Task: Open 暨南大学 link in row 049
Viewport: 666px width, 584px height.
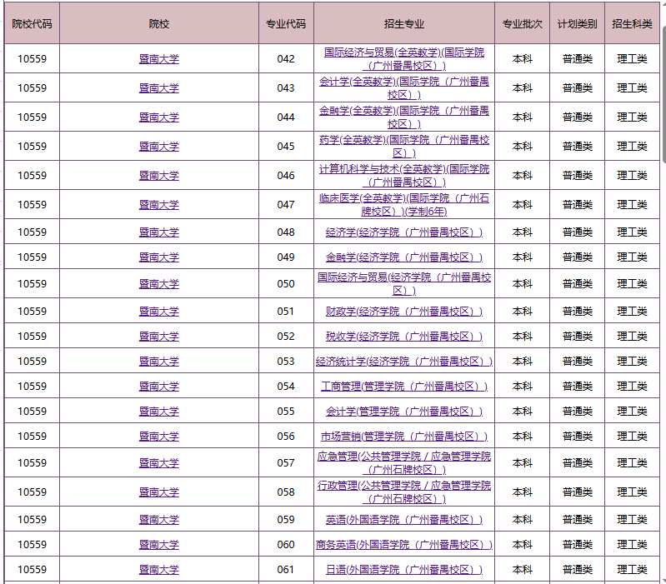Action: (159, 257)
